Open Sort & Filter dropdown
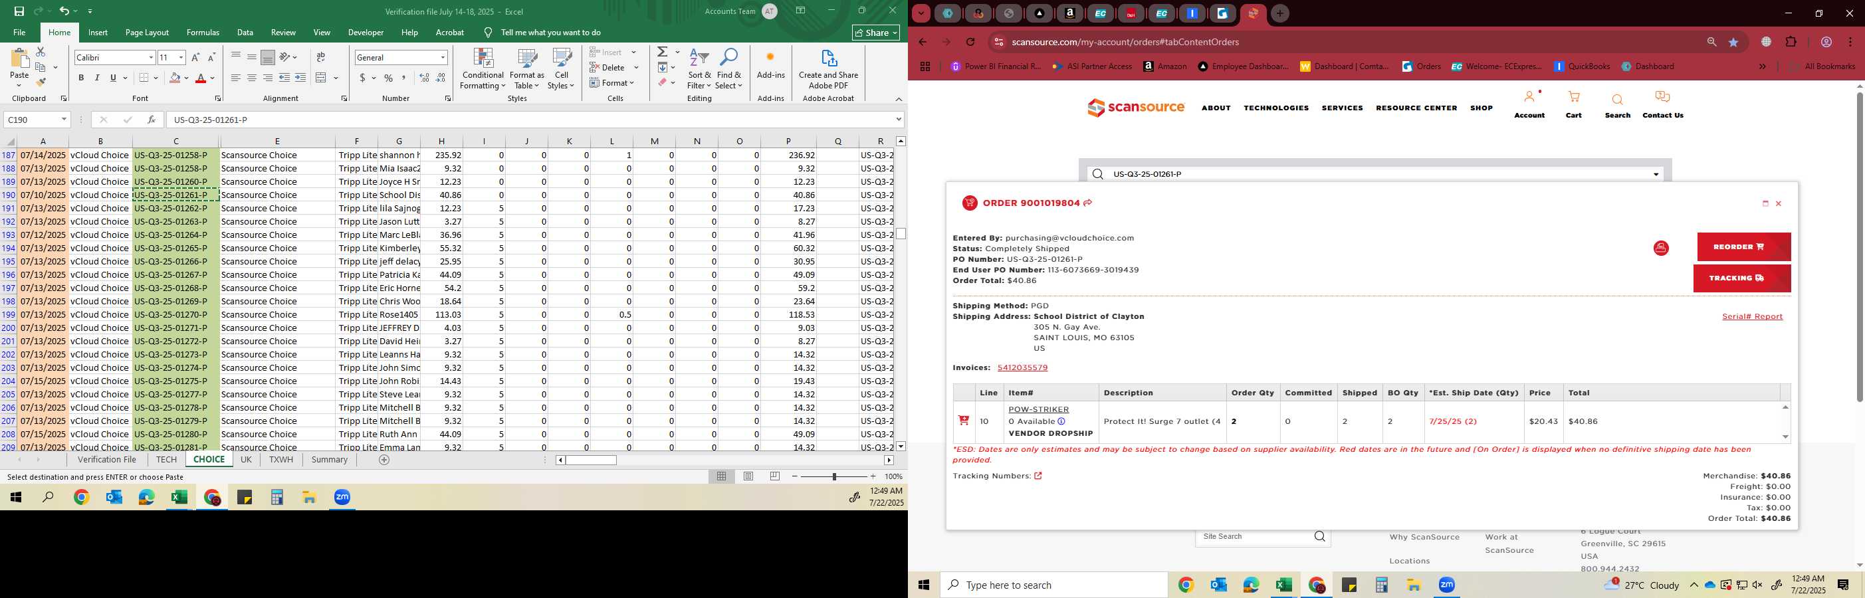Screen dimensions: 1865x598 pos(699,69)
